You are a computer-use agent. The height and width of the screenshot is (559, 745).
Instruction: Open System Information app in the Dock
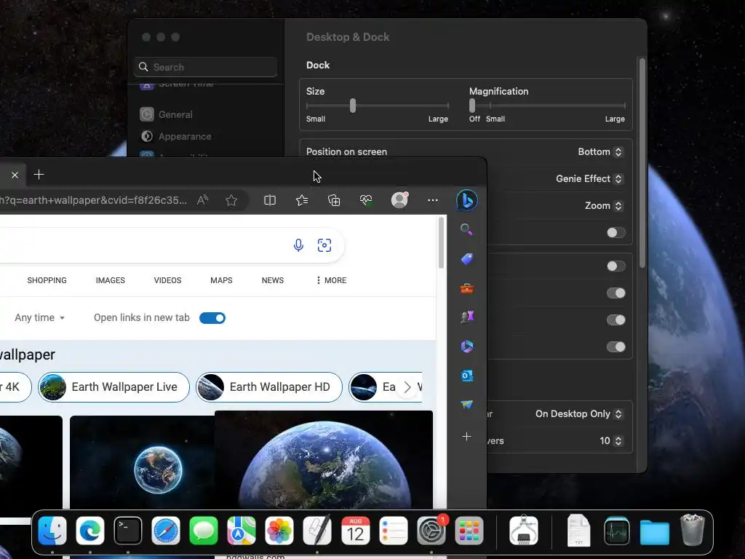524,531
